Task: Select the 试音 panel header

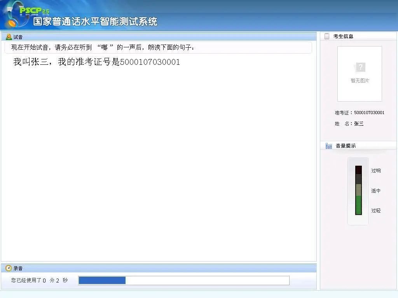Action: [x=18, y=37]
